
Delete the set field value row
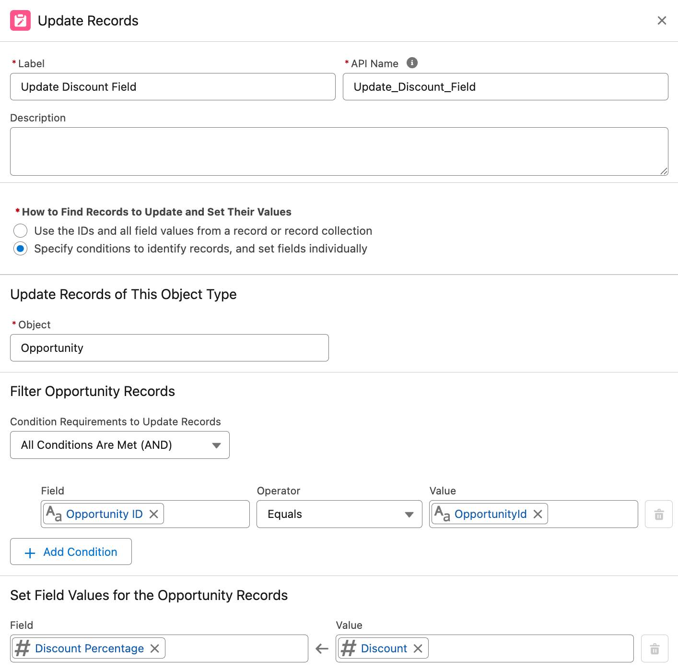pyautogui.click(x=655, y=648)
